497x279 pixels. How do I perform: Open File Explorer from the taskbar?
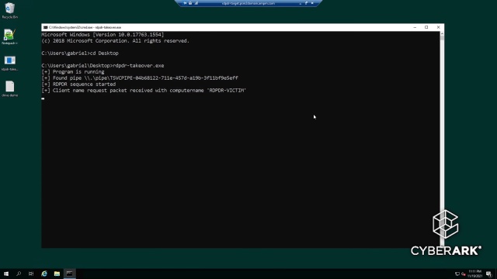point(57,274)
